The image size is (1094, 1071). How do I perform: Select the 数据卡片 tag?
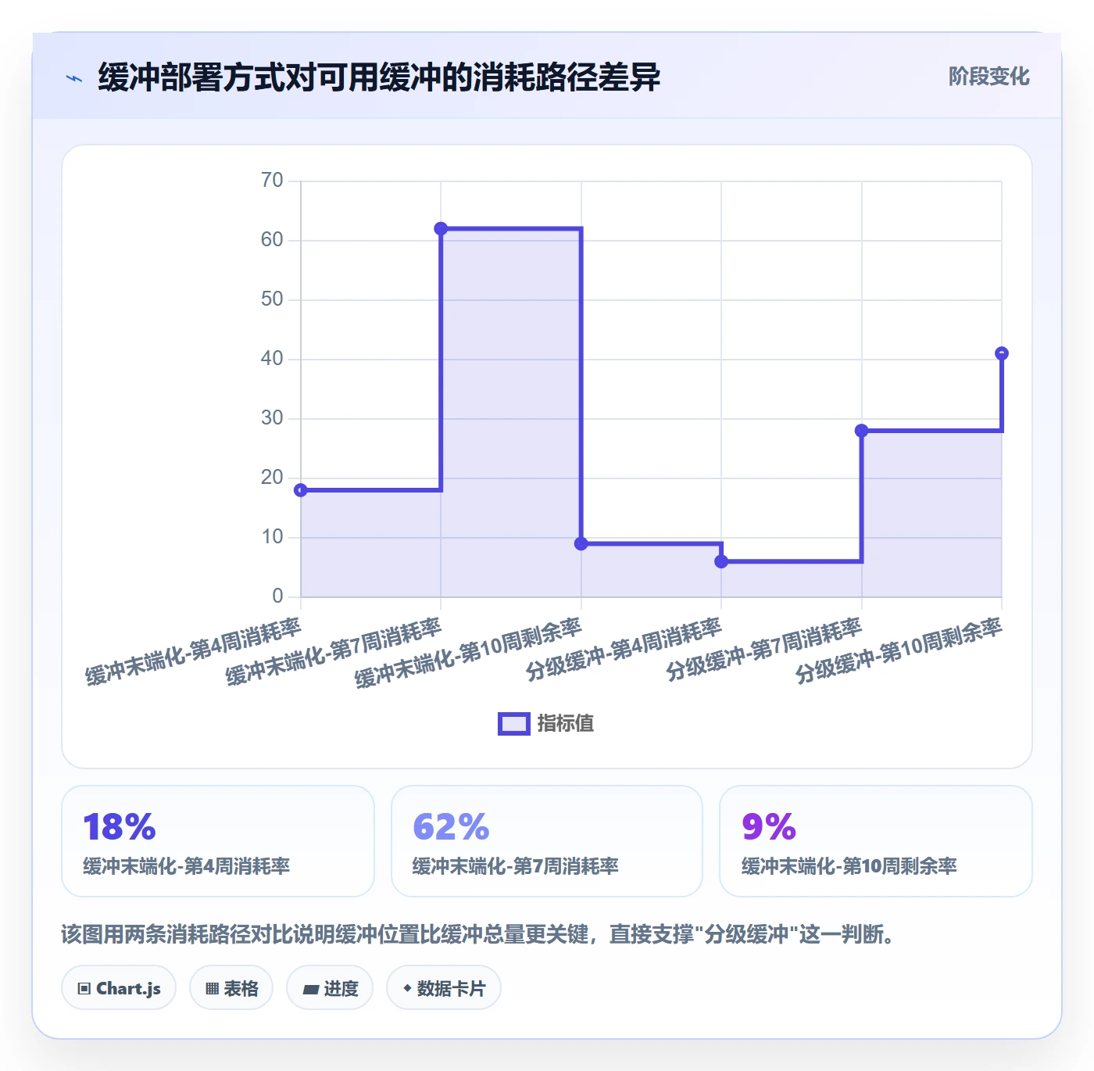(444, 988)
